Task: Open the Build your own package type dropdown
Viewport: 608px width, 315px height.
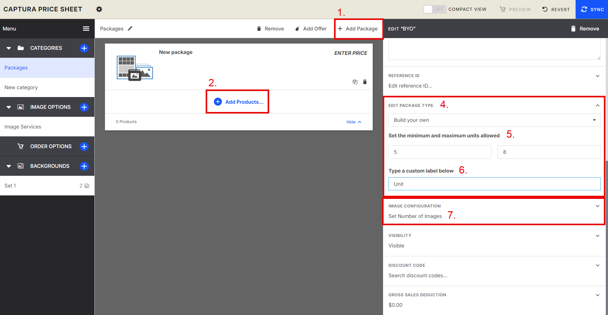Action: pos(494,120)
